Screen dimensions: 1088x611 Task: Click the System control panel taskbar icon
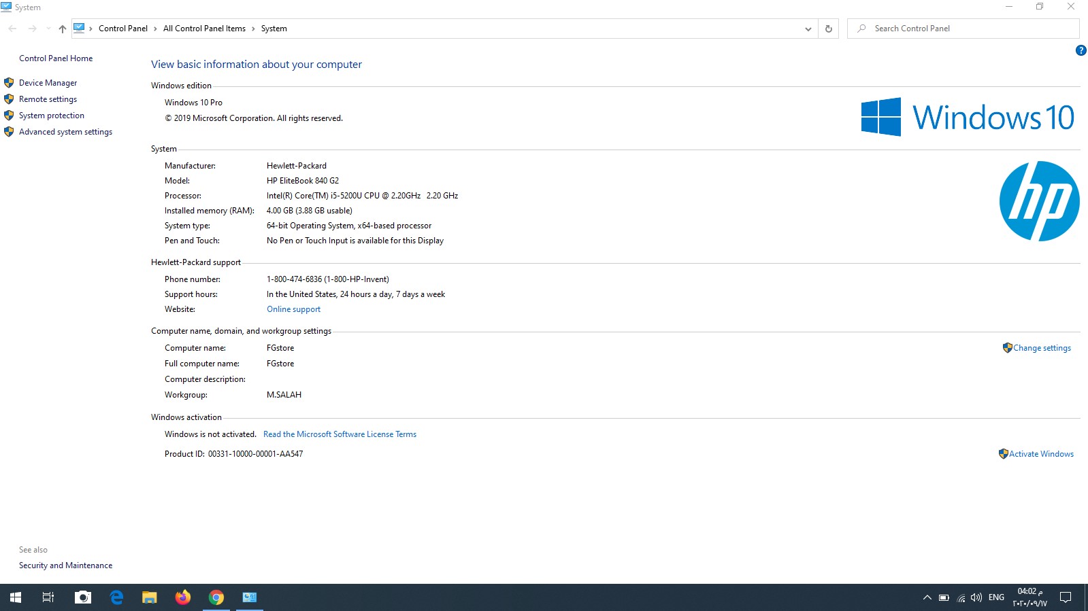coord(250,597)
